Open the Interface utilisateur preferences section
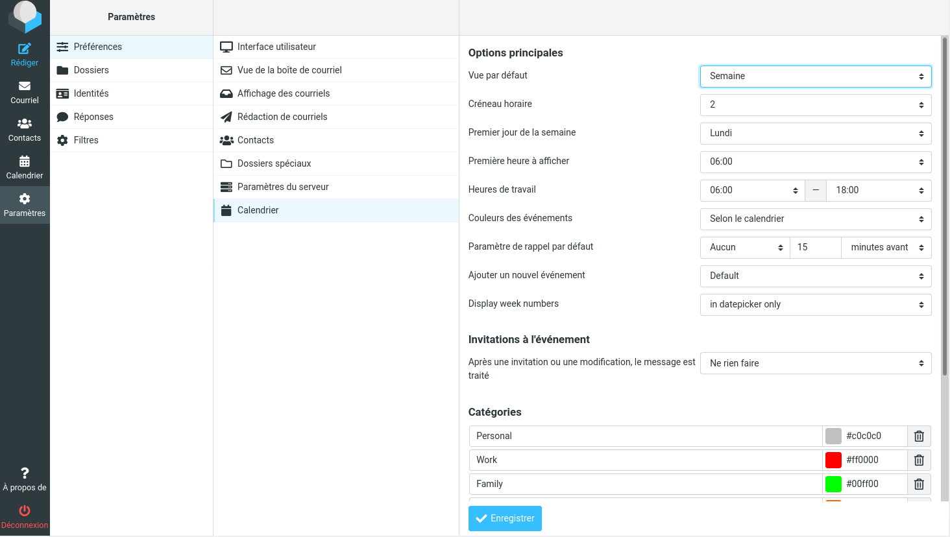The image size is (950, 537). (x=276, y=47)
